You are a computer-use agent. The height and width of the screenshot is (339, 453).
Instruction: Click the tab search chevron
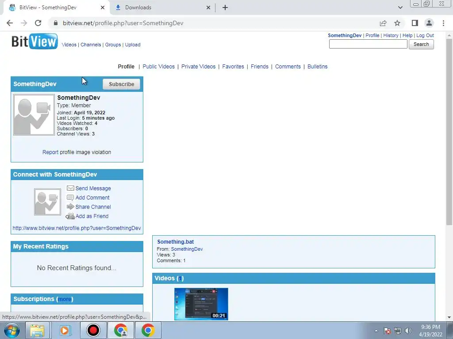pyautogui.click(x=400, y=8)
